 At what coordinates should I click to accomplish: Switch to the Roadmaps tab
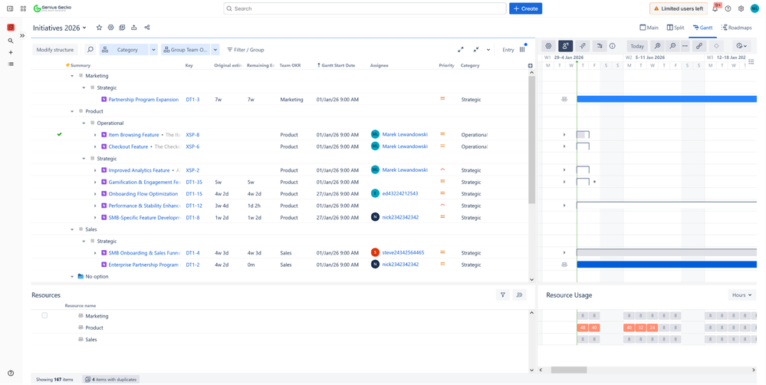(736, 28)
